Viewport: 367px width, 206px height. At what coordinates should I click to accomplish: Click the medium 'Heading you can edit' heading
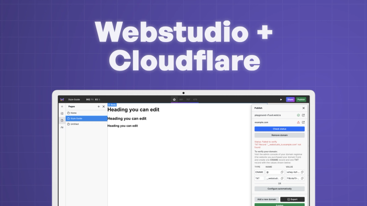click(127, 119)
